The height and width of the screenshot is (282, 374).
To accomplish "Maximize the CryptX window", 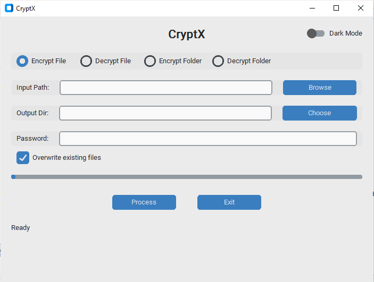I will [x=336, y=8].
